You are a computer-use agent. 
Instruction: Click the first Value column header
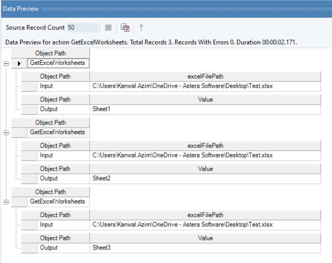pos(206,100)
